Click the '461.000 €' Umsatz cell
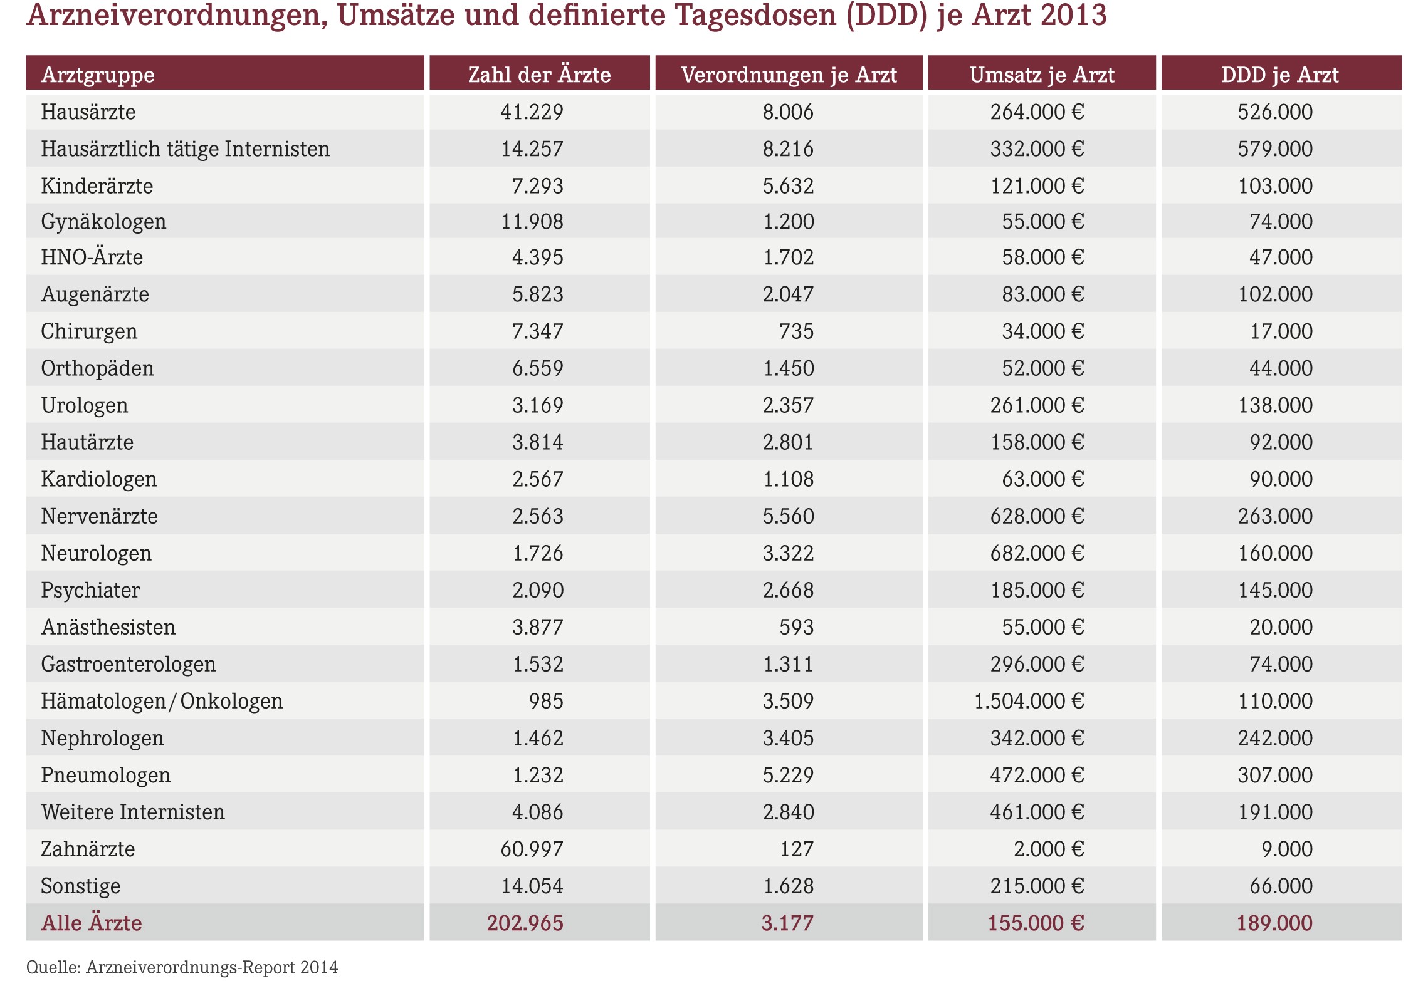This screenshot has height=981, width=1428. [1037, 812]
